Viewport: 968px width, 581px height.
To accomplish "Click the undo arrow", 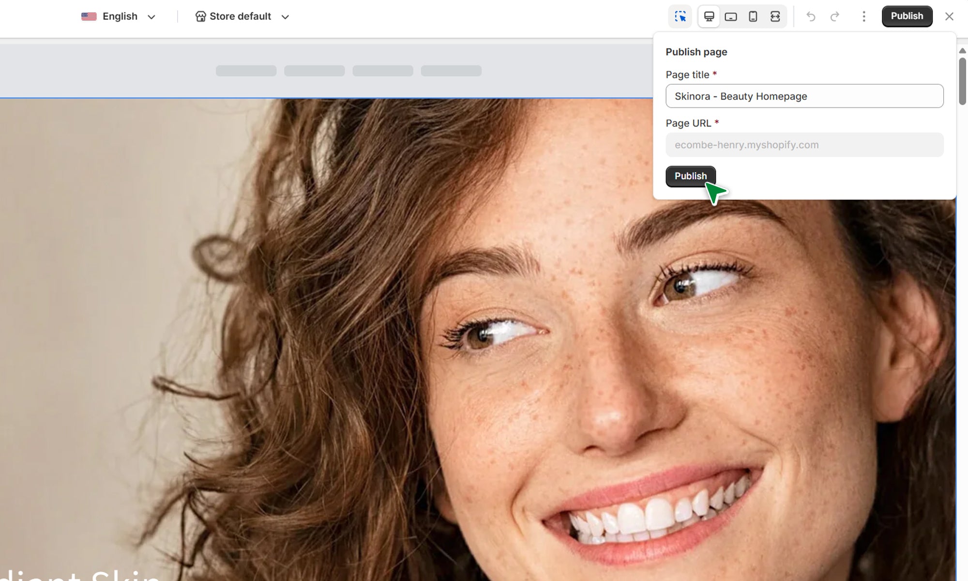I will (x=811, y=16).
